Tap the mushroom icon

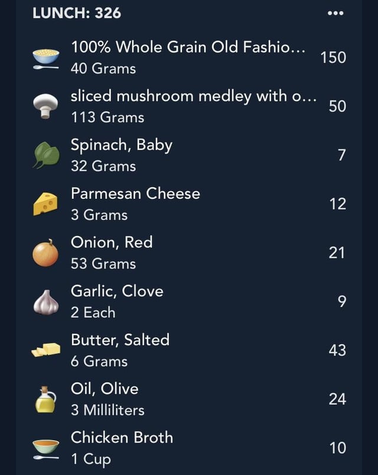[x=45, y=106]
